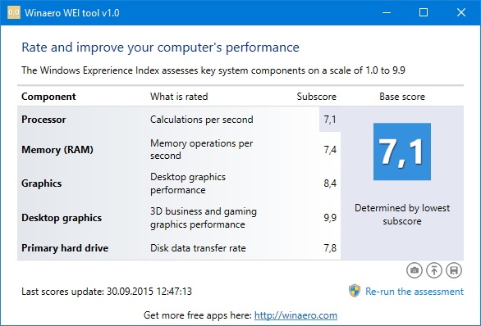Click the floppy disk save icon

454,270
